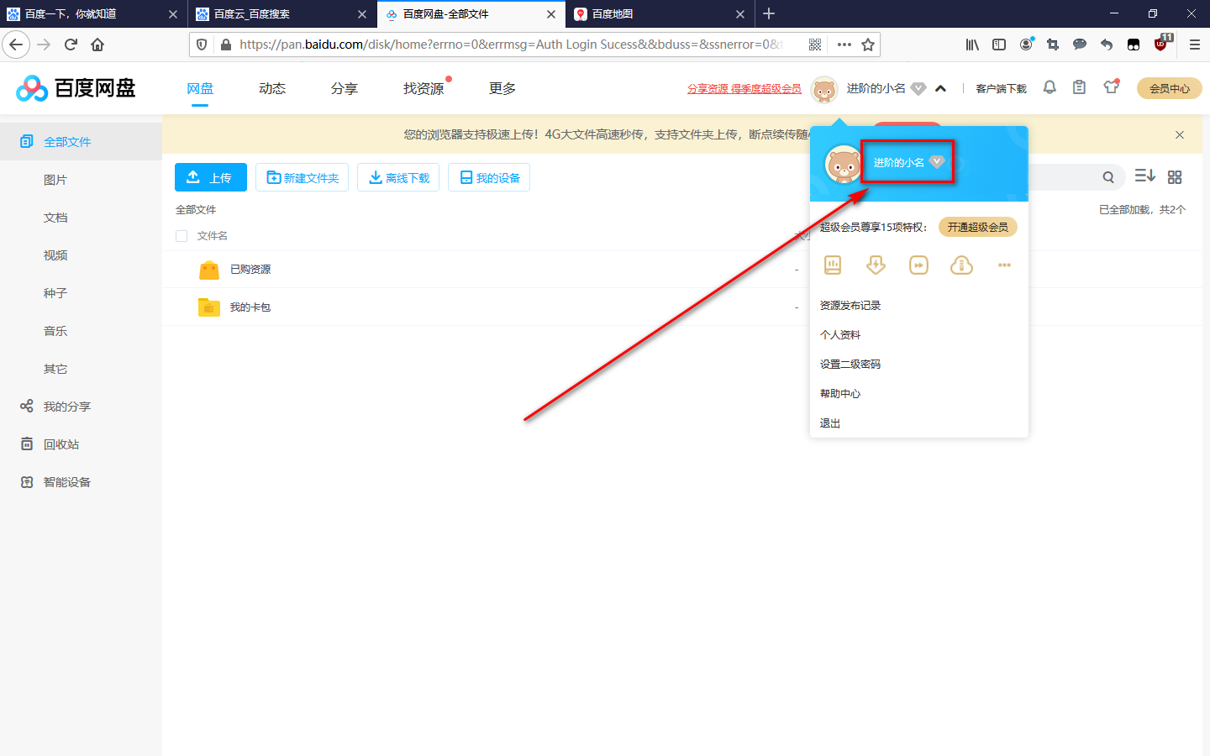Select 资源发布记录 in user menu
Screen dimensions: 1210x756
pyautogui.click(x=850, y=306)
